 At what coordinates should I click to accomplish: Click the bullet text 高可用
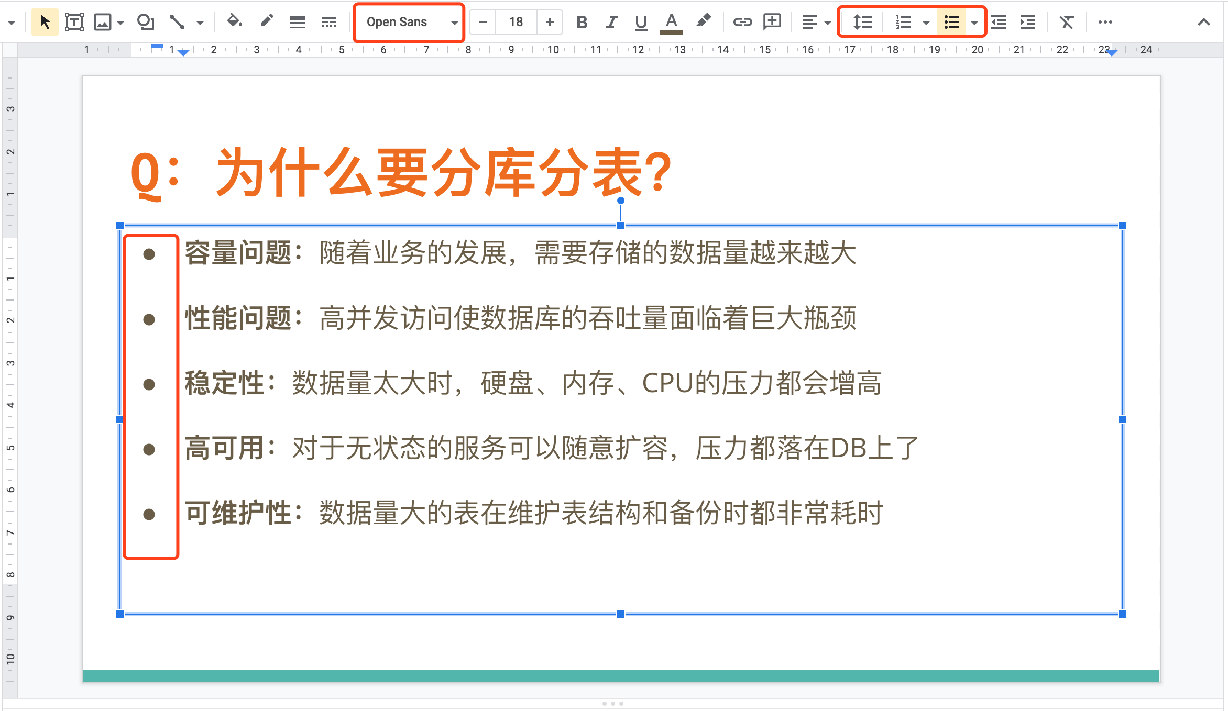pyautogui.click(x=224, y=448)
